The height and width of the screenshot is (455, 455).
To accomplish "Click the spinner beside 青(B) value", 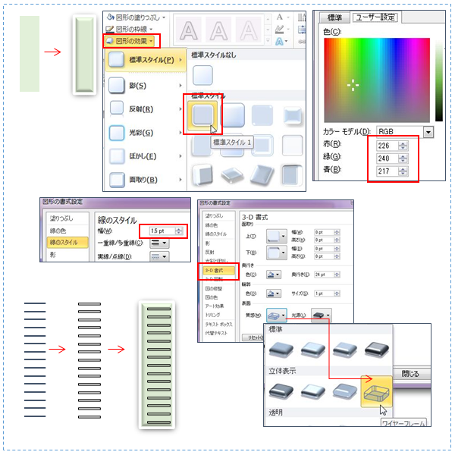I will pos(403,171).
